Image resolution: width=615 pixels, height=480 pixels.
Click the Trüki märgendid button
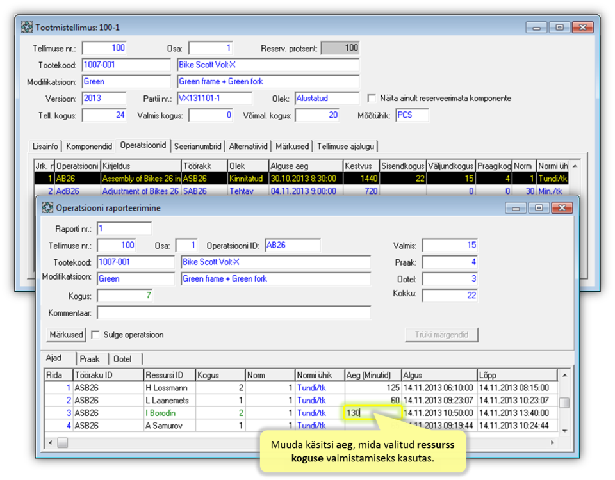(x=441, y=335)
